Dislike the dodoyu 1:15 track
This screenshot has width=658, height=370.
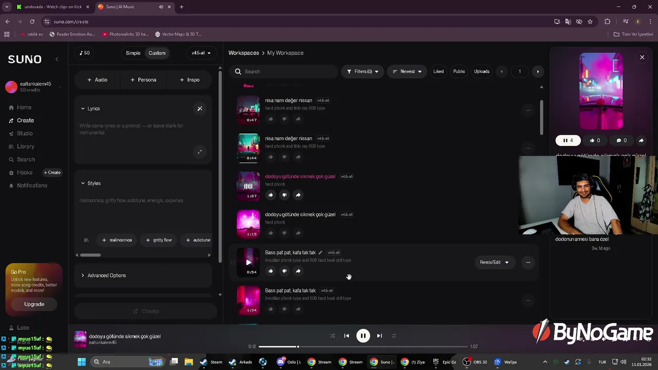point(284,233)
